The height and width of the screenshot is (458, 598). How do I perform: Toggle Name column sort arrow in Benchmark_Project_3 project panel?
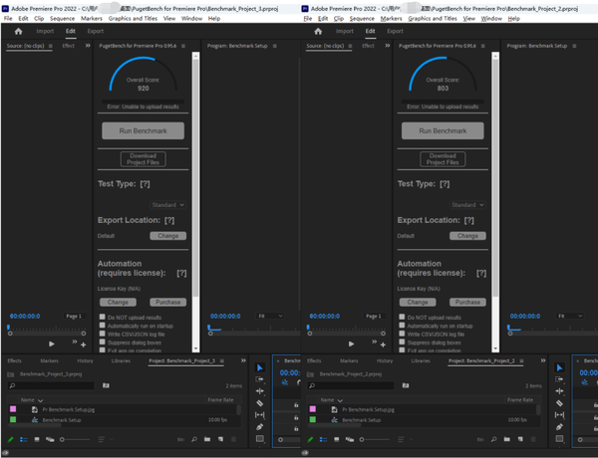[x=41, y=400]
